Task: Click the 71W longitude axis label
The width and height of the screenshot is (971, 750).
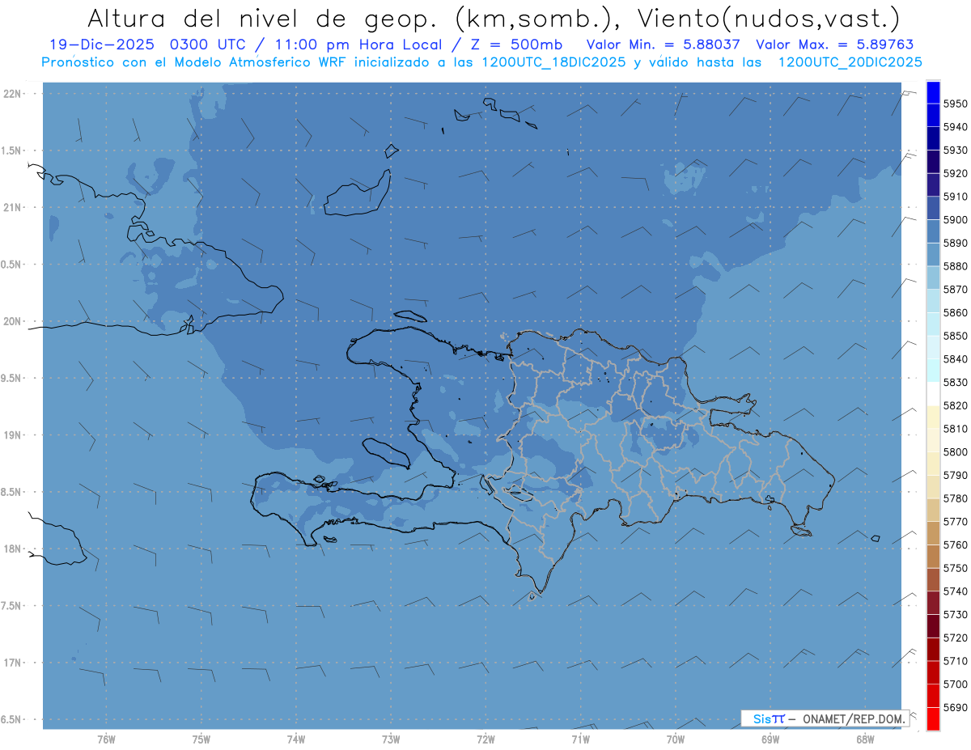Action: (x=580, y=739)
